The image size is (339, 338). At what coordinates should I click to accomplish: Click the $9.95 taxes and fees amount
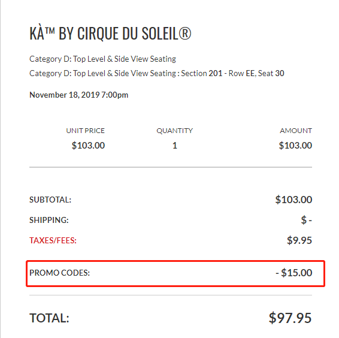tap(299, 240)
